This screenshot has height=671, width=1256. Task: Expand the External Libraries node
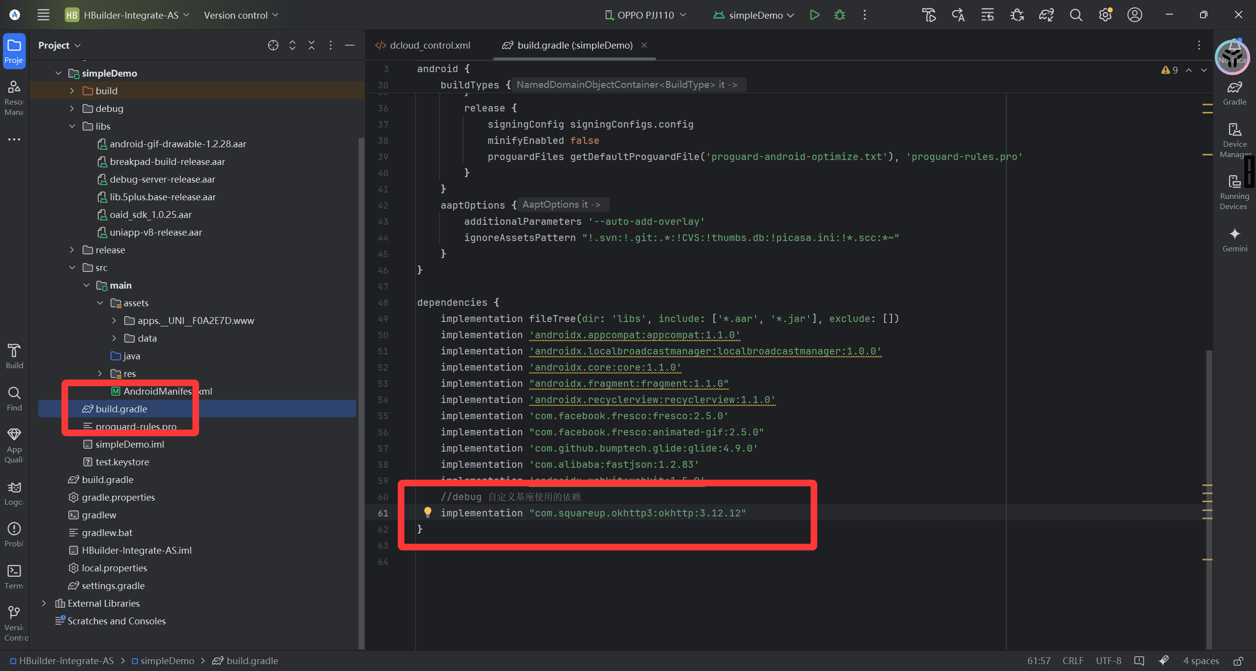tap(44, 603)
